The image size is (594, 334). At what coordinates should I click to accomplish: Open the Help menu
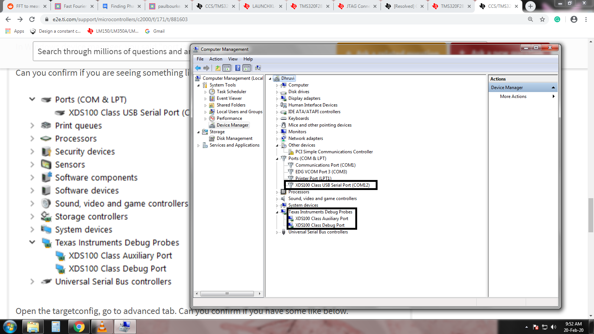pos(248,59)
